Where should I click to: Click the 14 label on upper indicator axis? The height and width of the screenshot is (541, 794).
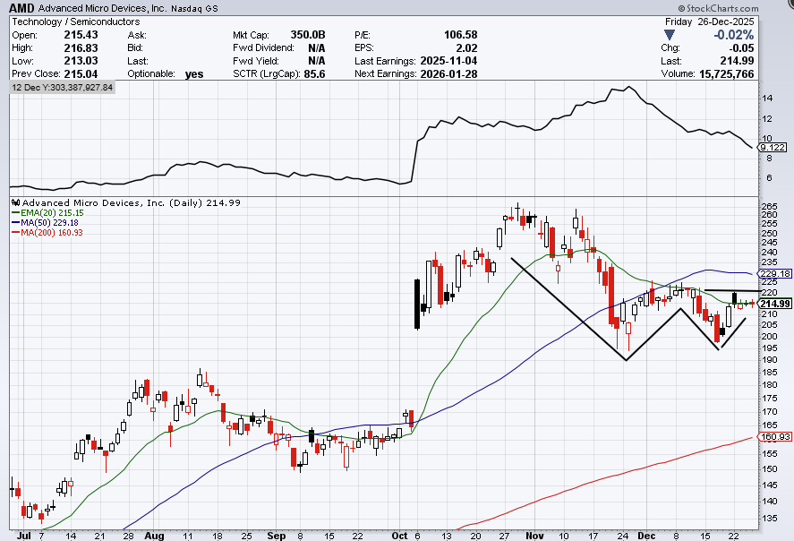pyautogui.click(x=767, y=99)
